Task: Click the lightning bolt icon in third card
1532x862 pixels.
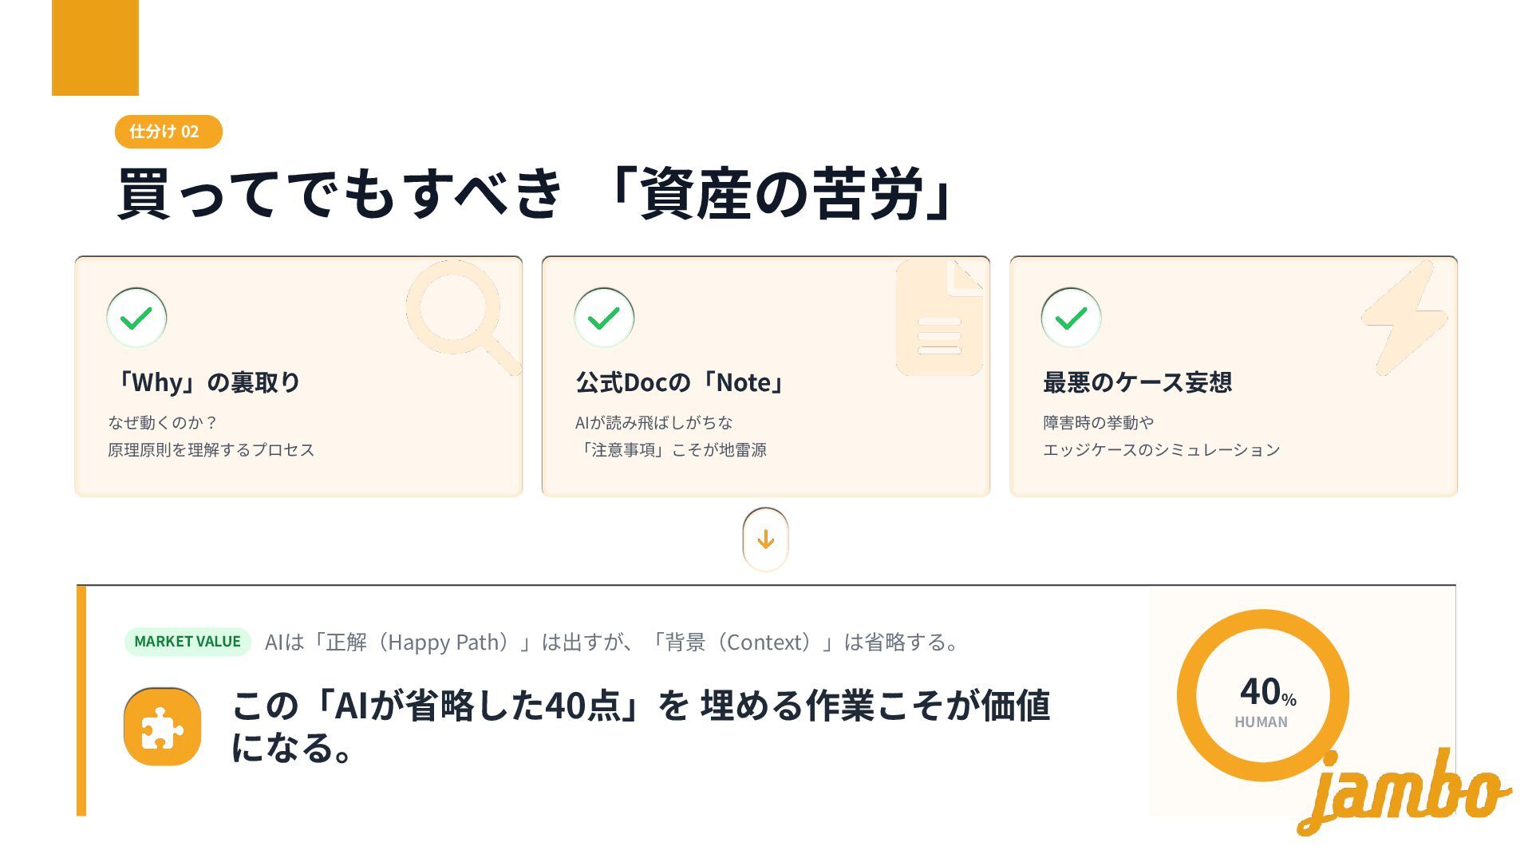Action: 1404,317
